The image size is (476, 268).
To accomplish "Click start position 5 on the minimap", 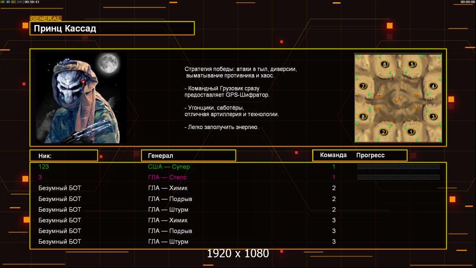I will pyautogui.click(x=412, y=64).
